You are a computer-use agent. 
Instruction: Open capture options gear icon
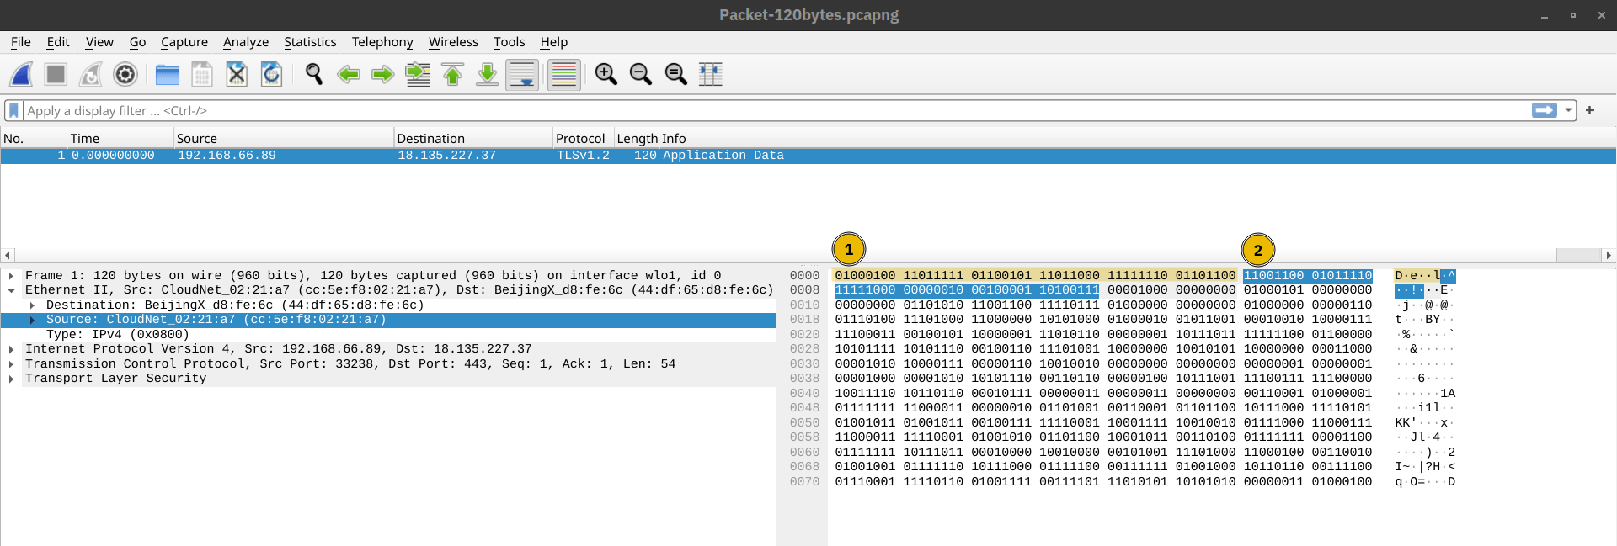click(125, 75)
